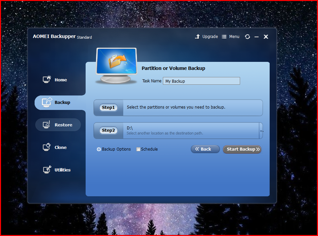Viewport: 318px width, 236px height.
Task: Click 'Select another location as the destination path'
Action: pyautogui.click(x=165, y=133)
